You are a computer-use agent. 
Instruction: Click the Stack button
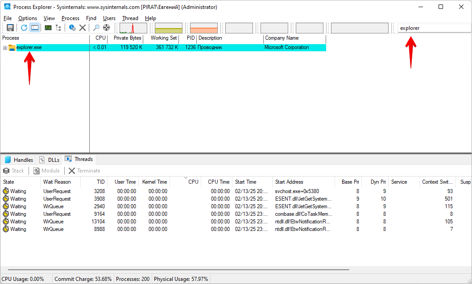13,171
